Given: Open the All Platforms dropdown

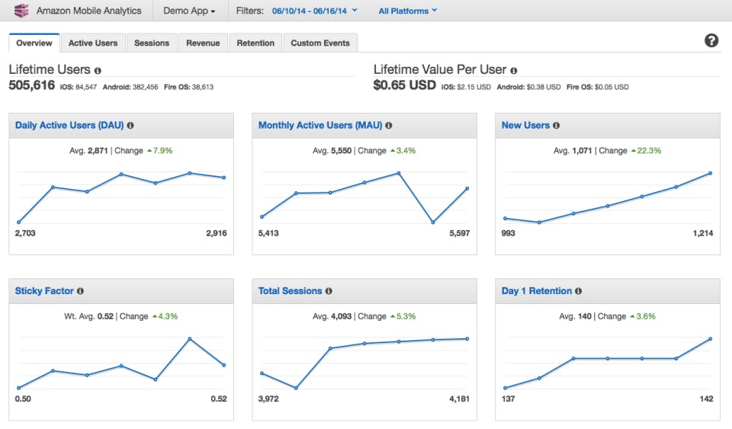Looking at the screenshot, I should 407,11.
